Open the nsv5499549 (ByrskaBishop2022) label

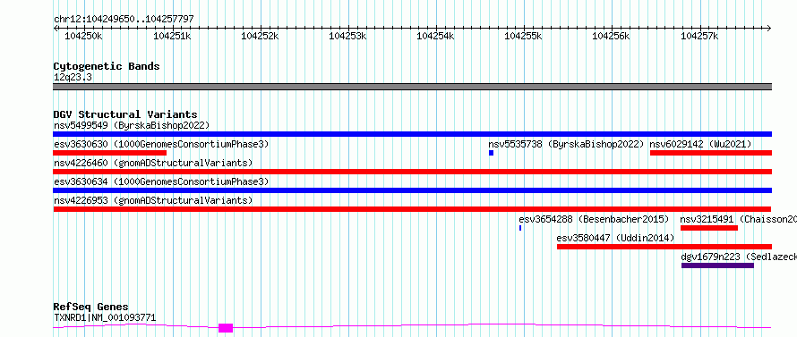(132, 125)
